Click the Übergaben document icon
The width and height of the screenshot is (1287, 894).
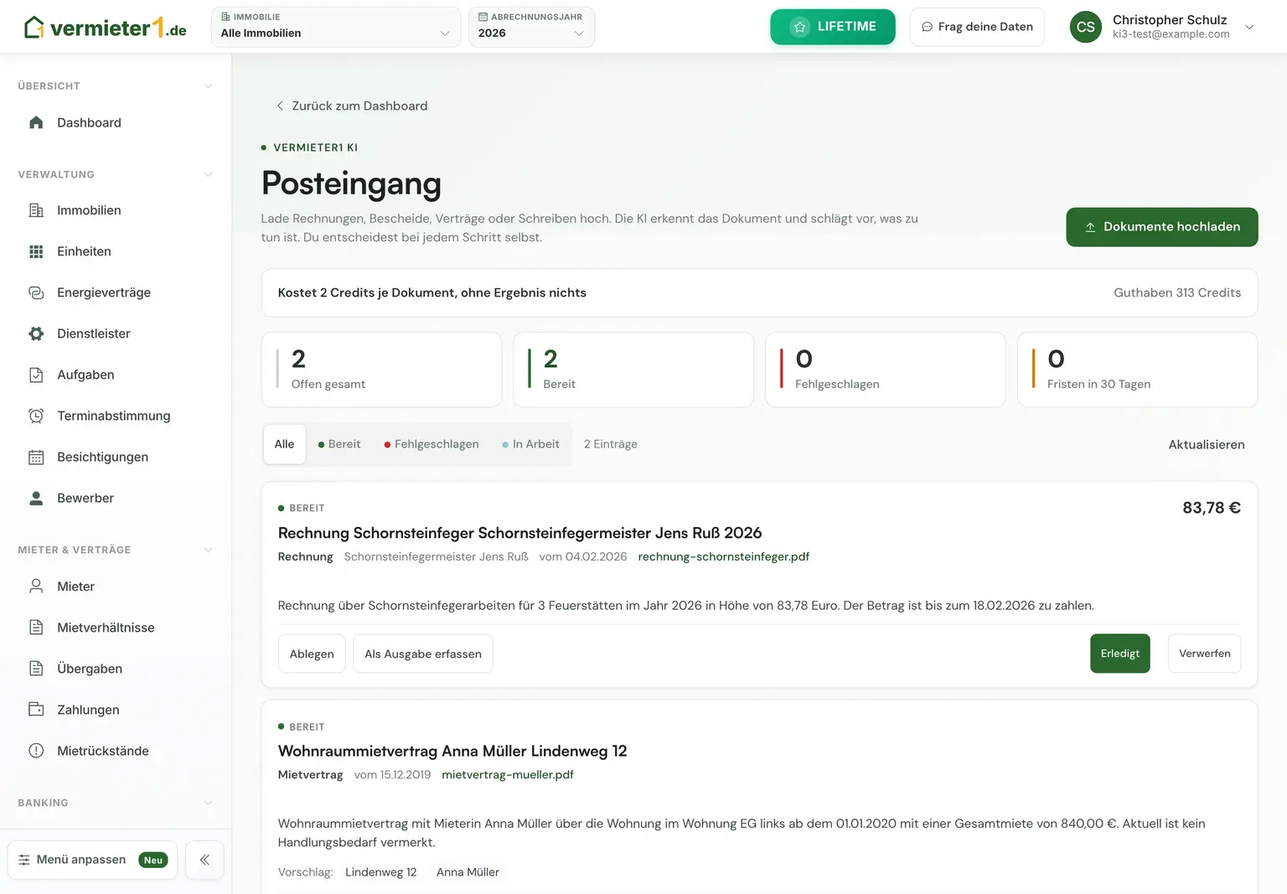pos(36,669)
